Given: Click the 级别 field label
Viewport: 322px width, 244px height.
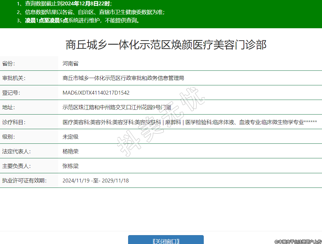Looking at the screenshot, I should 9,137.
